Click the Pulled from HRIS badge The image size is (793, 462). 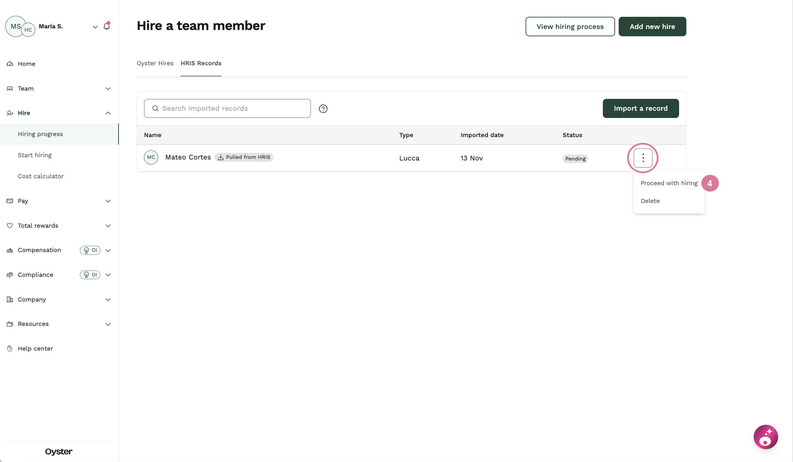(x=244, y=157)
